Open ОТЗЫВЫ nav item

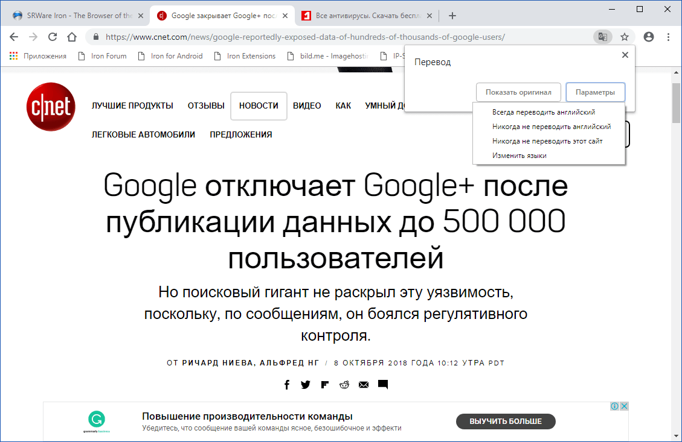point(206,106)
